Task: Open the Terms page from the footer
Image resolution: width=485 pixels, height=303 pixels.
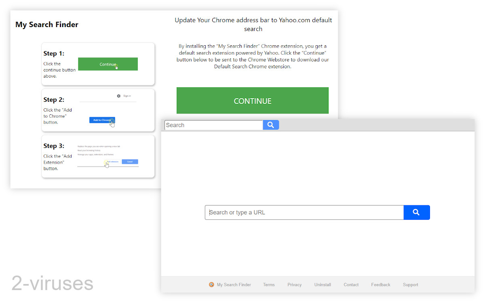Action: [x=269, y=284]
